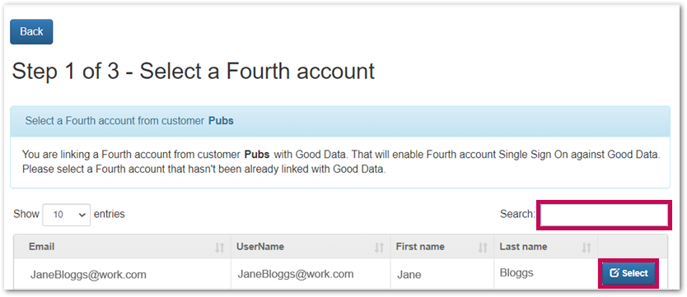Toggle the sort arrows icon for Last name column
Screen dimensions: 687x297
[x=587, y=248]
